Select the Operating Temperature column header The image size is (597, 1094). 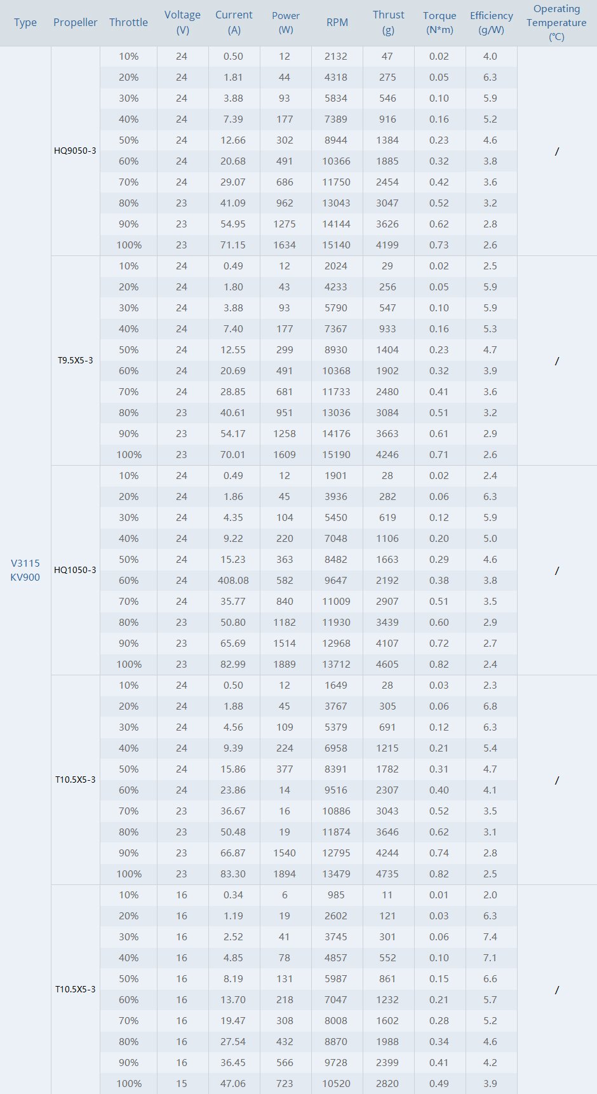556,23
